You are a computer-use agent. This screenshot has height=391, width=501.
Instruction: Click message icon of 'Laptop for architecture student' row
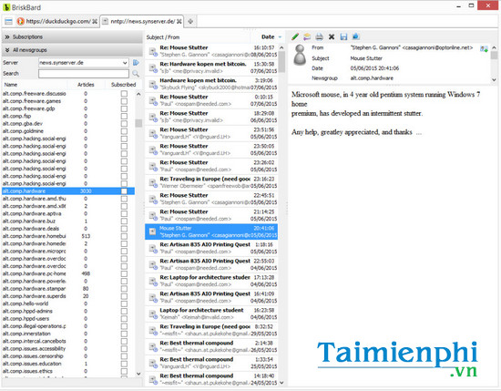point(153,314)
